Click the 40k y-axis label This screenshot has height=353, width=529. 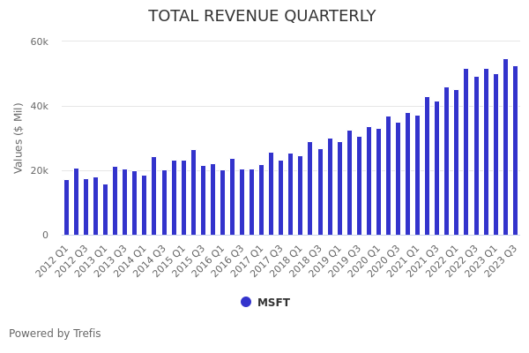tap(40, 107)
